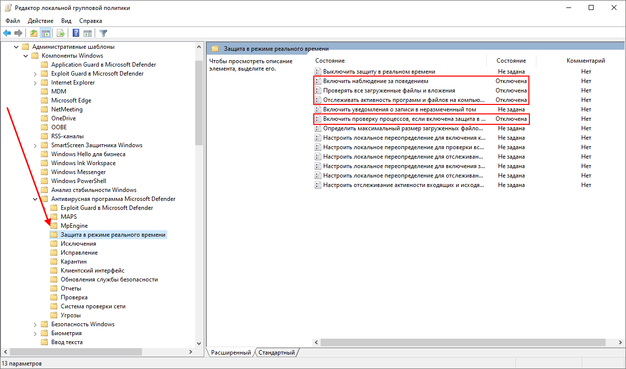Expand the Биометрия node
The height and width of the screenshot is (369, 626).
tap(35, 333)
